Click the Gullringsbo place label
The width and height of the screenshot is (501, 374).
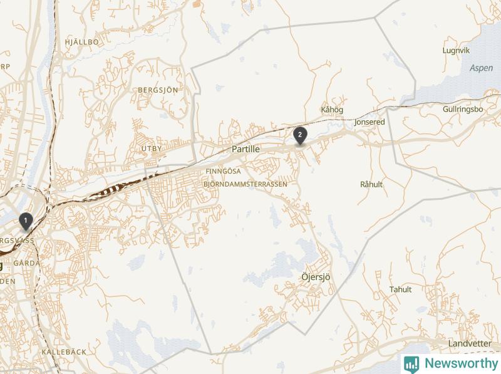[463, 110]
